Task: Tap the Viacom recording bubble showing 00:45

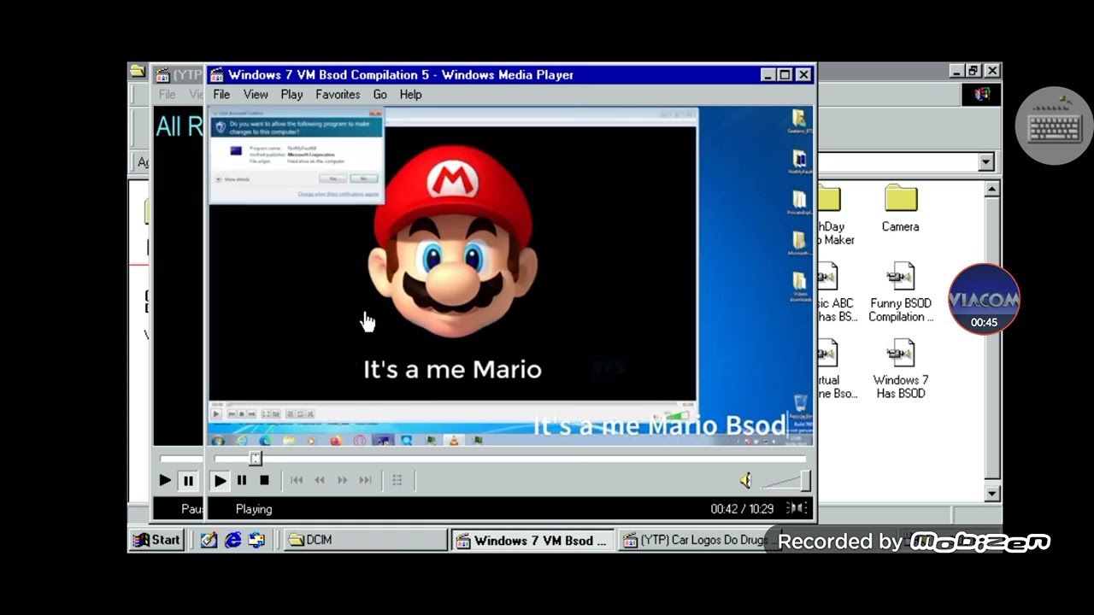Action: pyautogui.click(x=984, y=299)
